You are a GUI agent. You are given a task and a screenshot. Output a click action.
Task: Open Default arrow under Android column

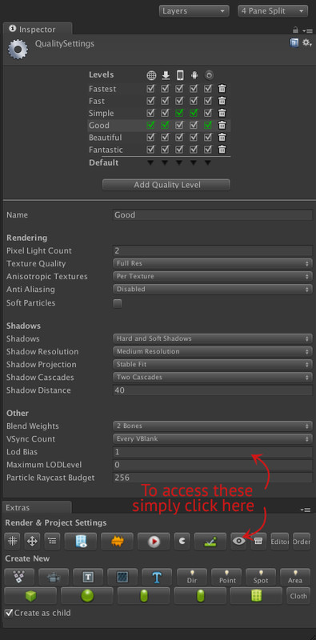click(x=194, y=163)
